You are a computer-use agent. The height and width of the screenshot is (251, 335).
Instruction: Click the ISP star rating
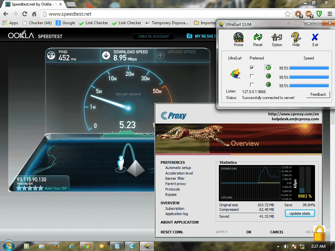pos(30,188)
